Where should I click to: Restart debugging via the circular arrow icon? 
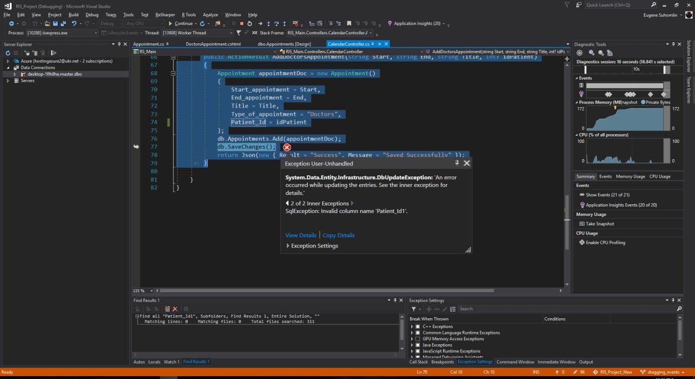click(x=250, y=24)
